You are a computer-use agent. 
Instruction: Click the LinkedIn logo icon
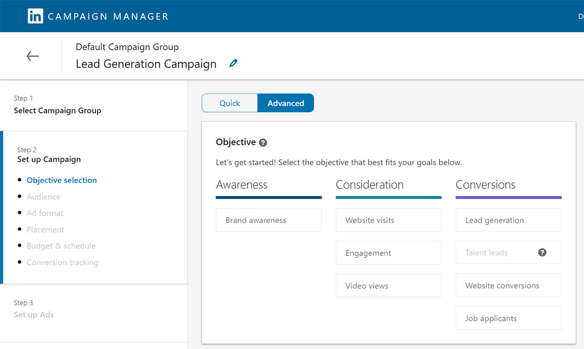point(35,16)
